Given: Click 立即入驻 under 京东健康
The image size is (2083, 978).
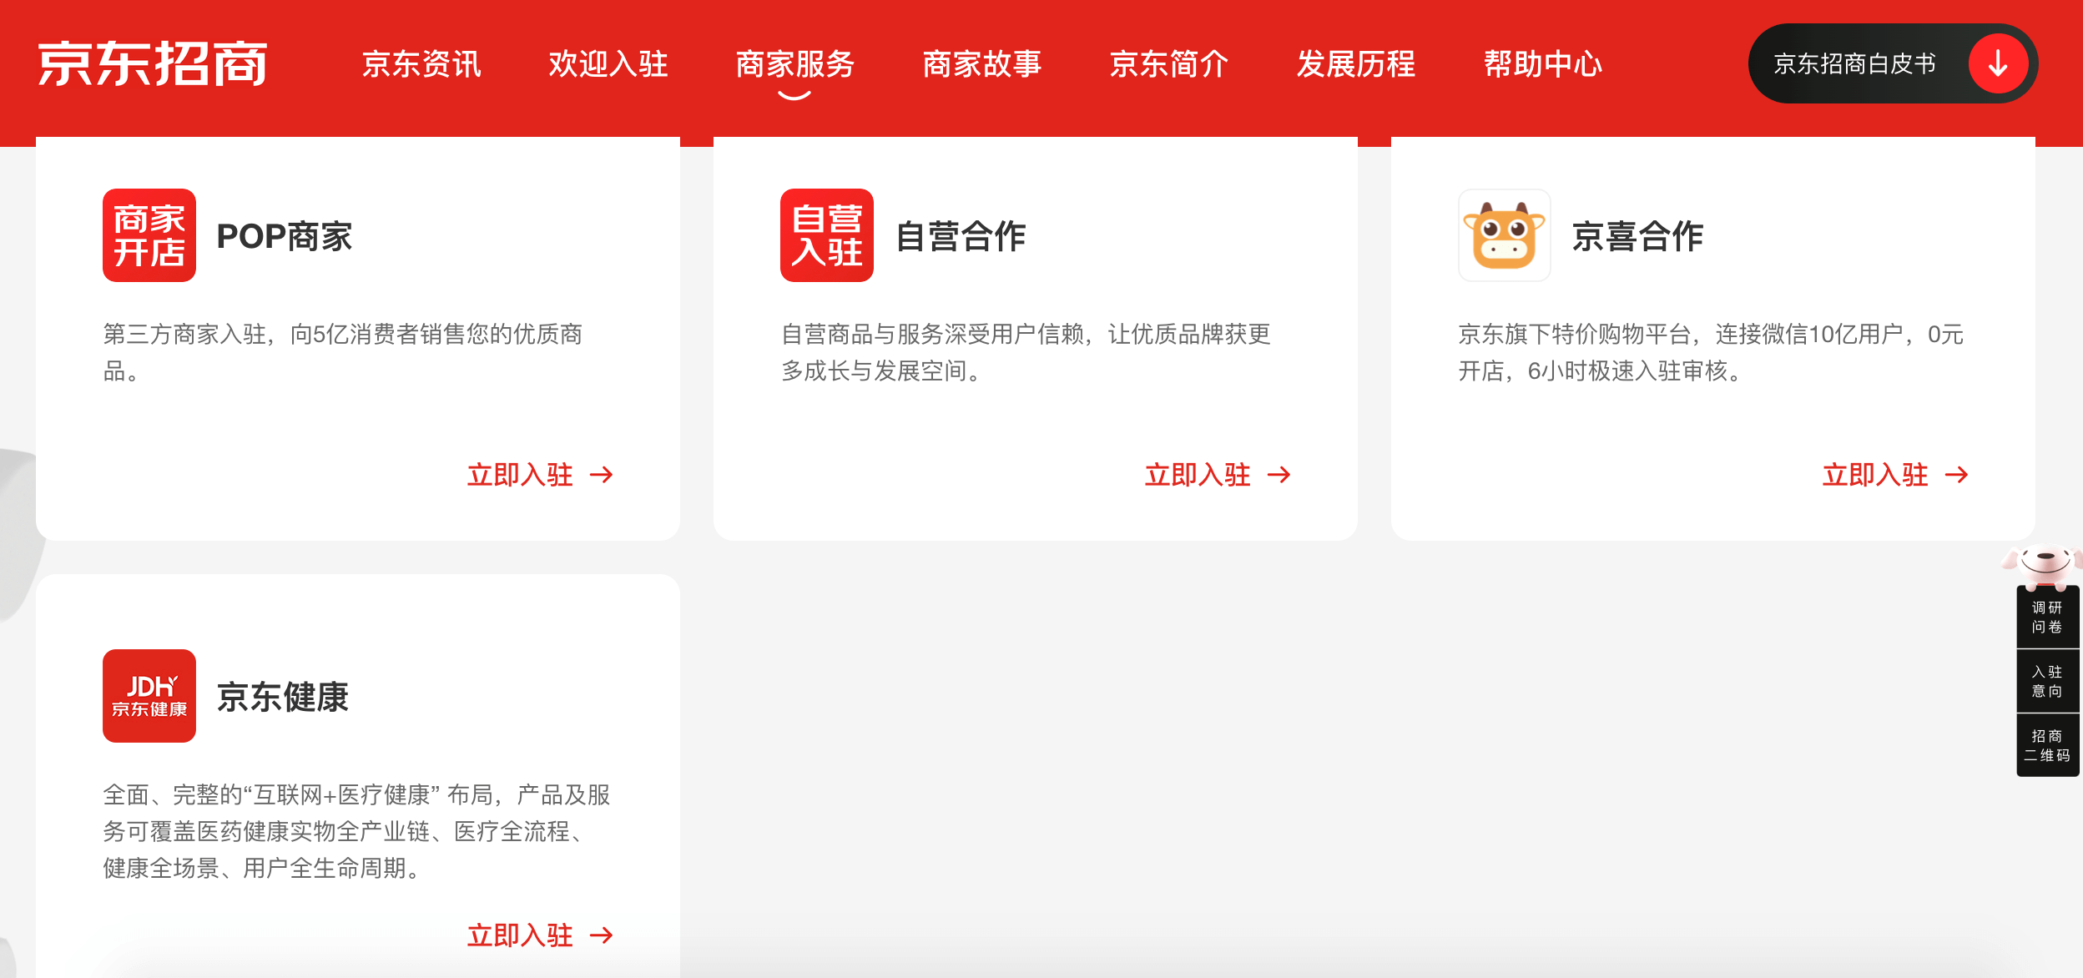Looking at the screenshot, I should point(520,935).
